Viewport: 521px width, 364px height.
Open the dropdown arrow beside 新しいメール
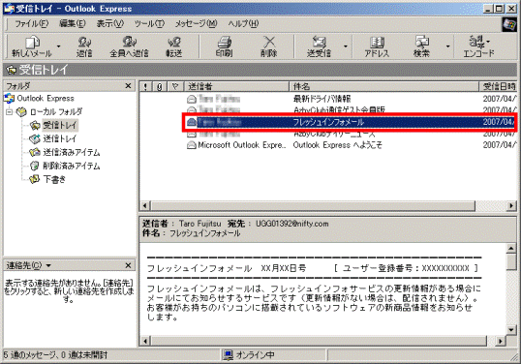58,46
